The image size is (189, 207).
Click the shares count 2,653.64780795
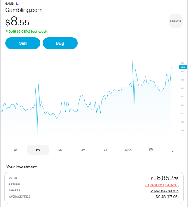pyautogui.click(x=164, y=191)
